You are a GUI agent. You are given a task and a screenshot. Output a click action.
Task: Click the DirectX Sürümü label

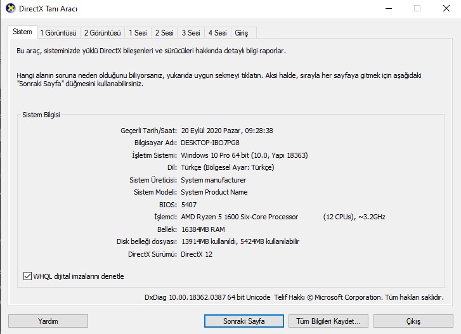point(153,254)
